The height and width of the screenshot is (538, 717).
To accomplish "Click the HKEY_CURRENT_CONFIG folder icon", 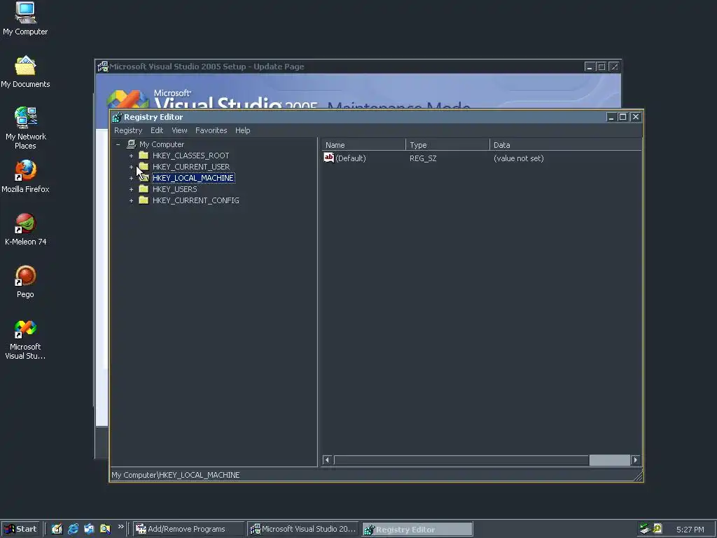I will (144, 200).
